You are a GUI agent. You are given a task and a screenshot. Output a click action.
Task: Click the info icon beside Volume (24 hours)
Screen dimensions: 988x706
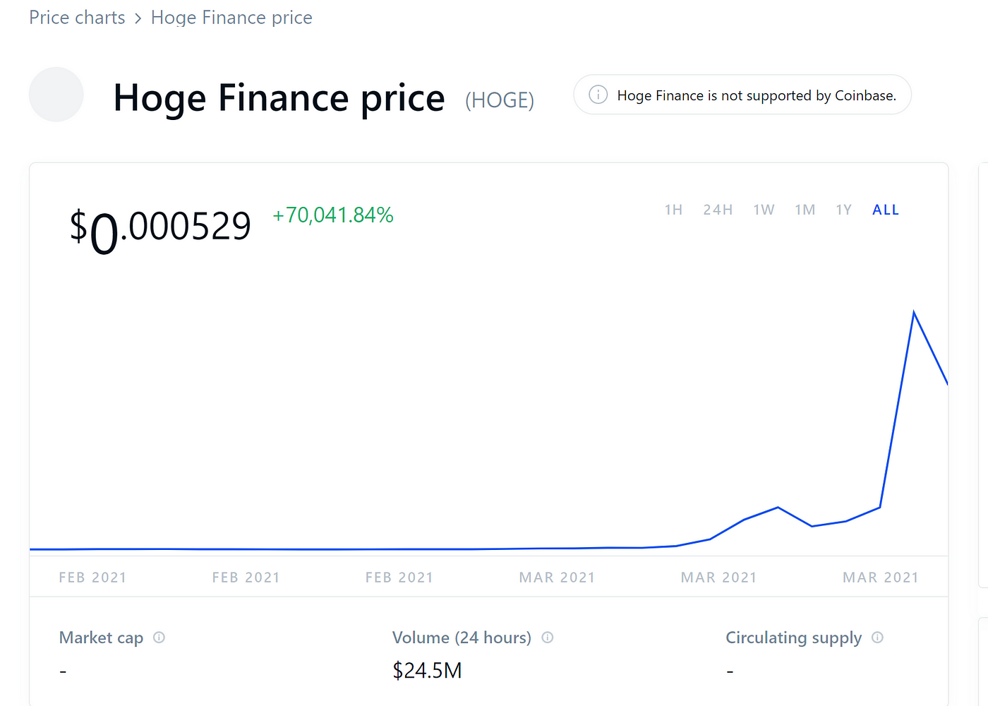coord(547,638)
